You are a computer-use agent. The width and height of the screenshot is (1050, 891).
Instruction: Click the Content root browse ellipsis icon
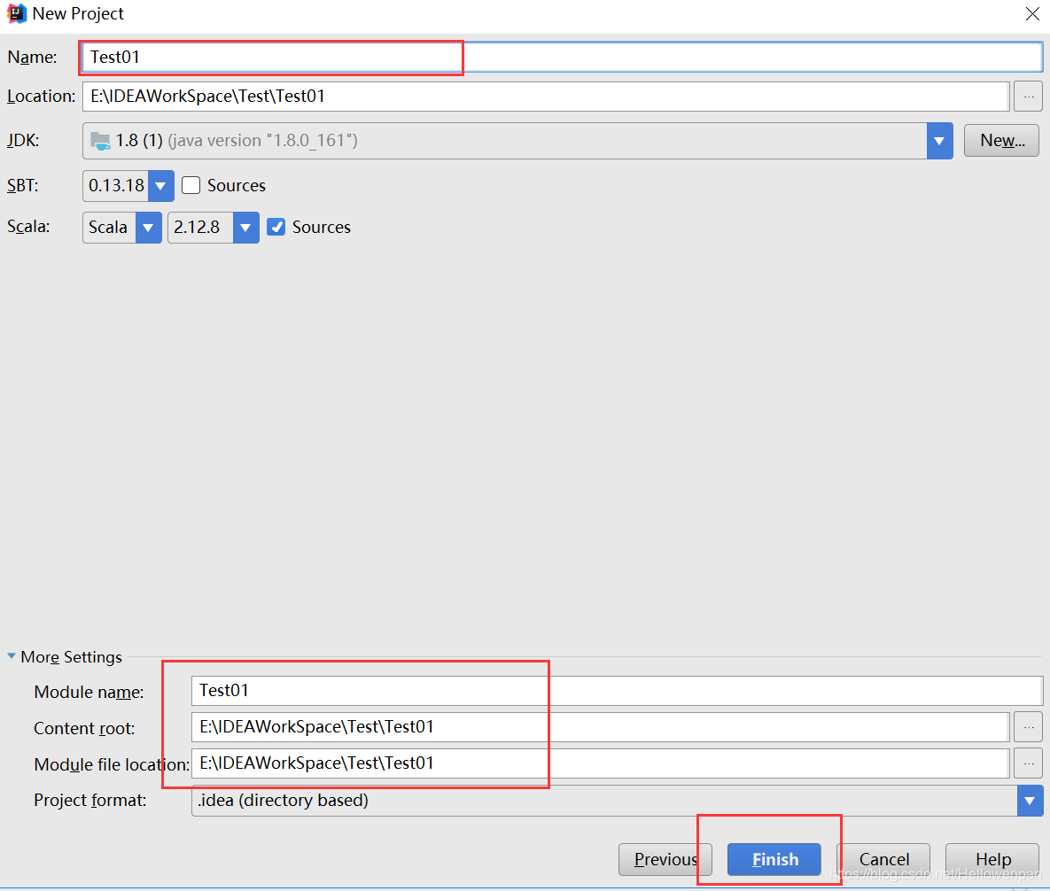[x=1028, y=726]
